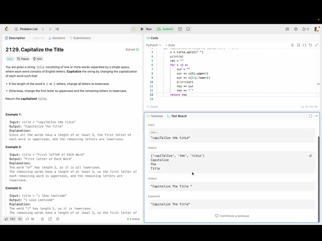Click the streak fire icon
This screenshot has height=241, width=322.
click(x=303, y=29)
